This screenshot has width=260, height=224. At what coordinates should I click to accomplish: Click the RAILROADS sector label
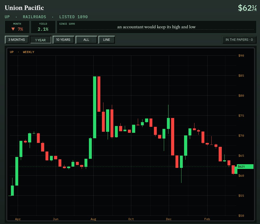(35, 17)
